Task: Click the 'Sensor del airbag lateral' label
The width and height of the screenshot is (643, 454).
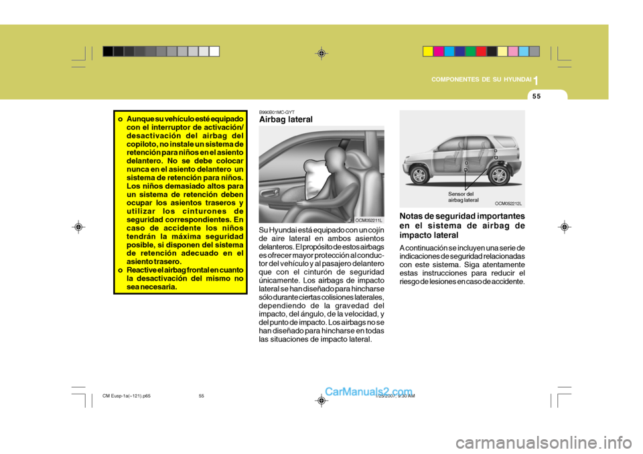Action: coord(463,198)
